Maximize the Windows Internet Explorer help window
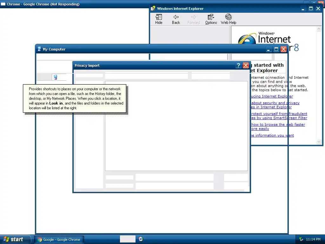The height and width of the screenshot is (244, 325). point(311,9)
